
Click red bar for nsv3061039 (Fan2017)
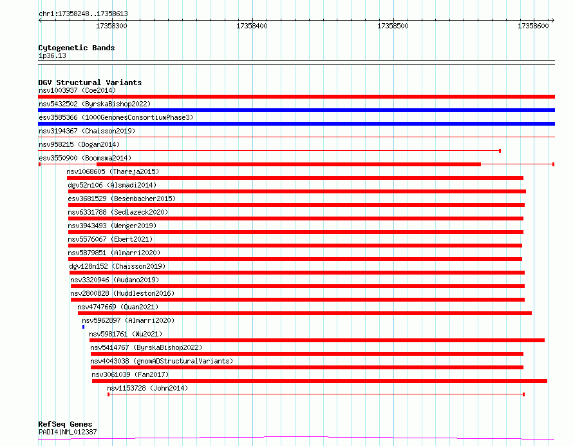coord(319,381)
